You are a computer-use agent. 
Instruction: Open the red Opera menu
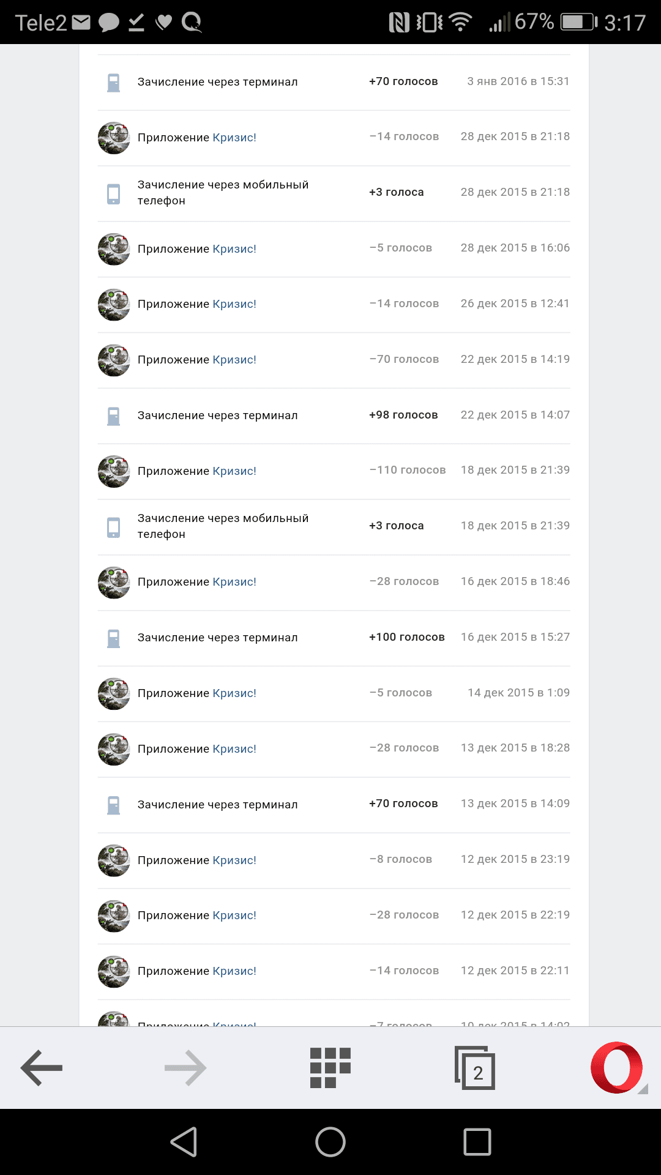[617, 1068]
